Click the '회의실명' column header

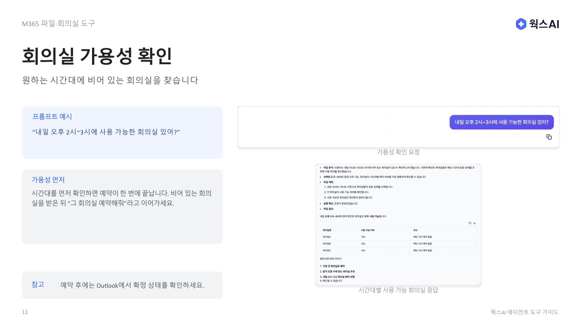(x=327, y=230)
